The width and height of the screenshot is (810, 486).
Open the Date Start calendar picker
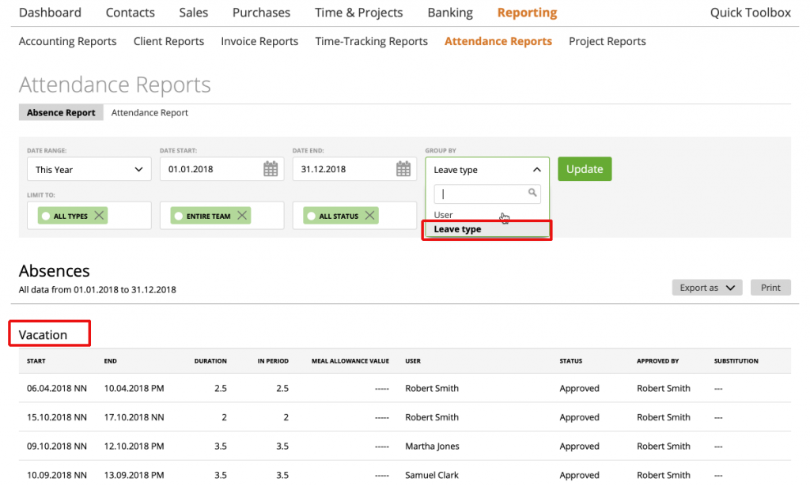click(x=272, y=168)
